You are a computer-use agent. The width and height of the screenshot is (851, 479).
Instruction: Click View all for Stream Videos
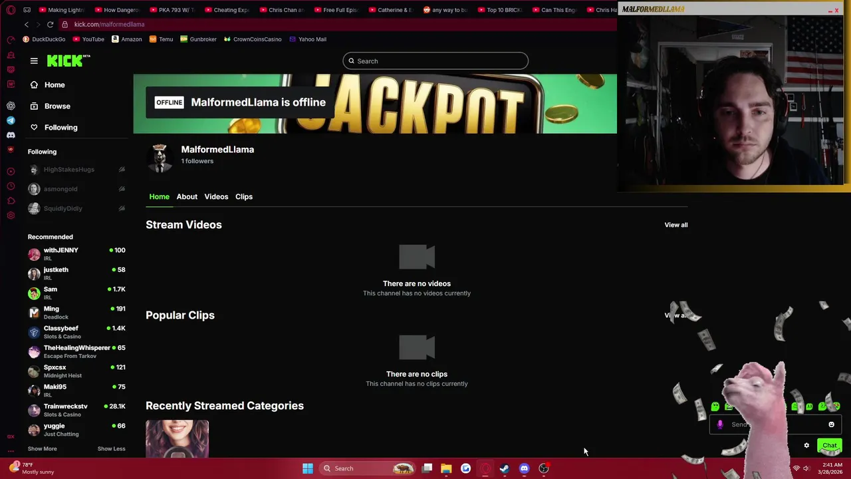pos(676,225)
